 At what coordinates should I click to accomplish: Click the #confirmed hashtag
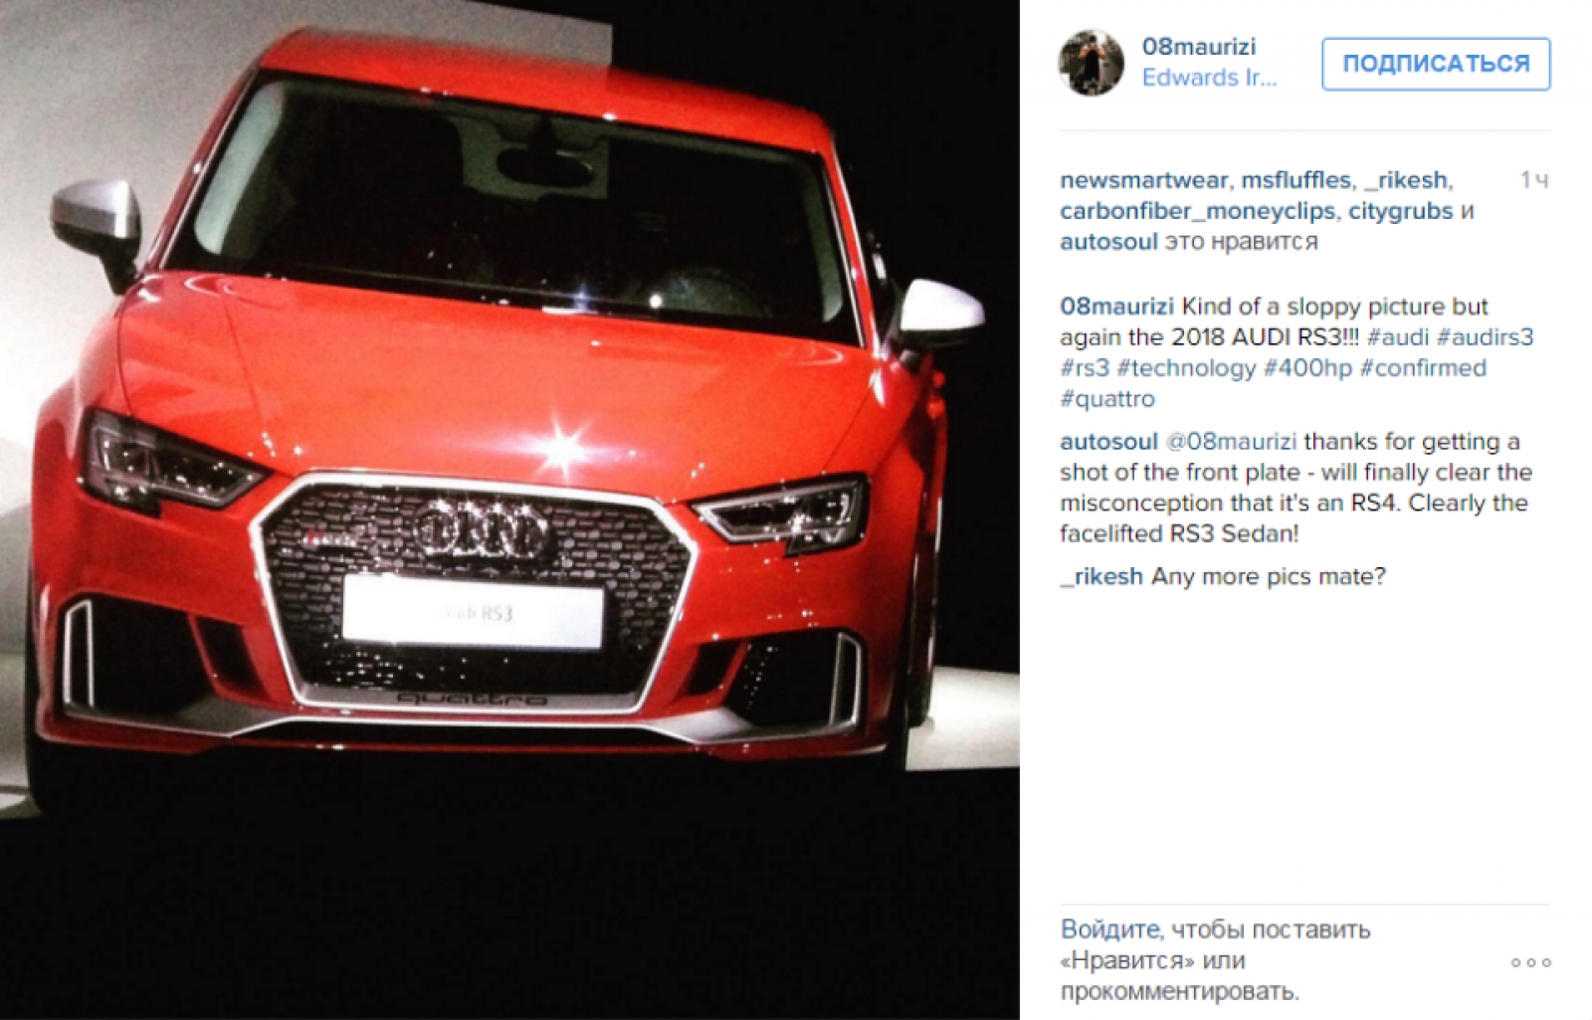[1423, 368]
